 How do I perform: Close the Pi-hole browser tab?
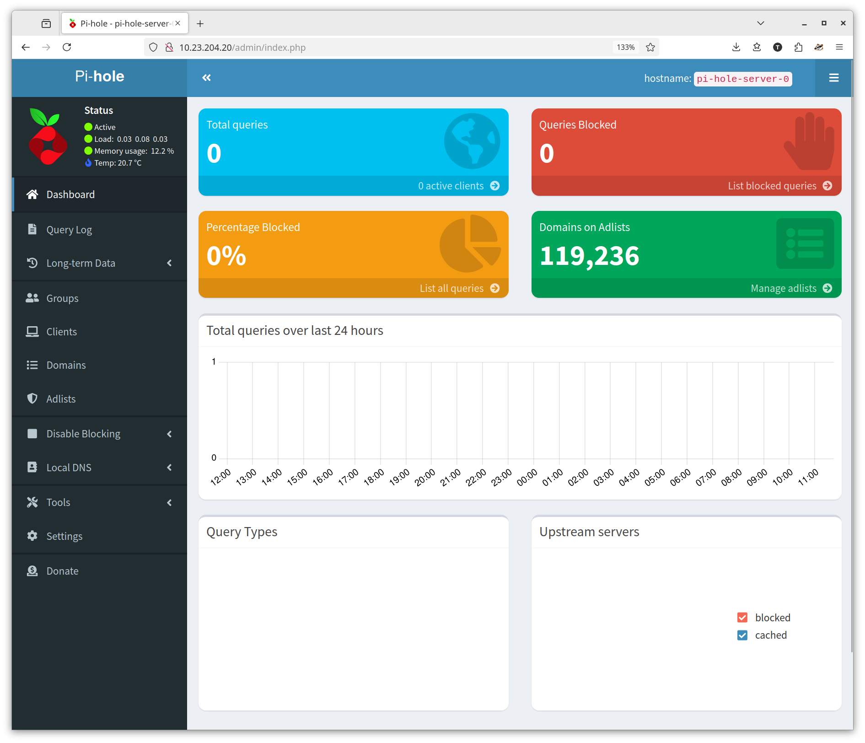[x=178, y=23]
